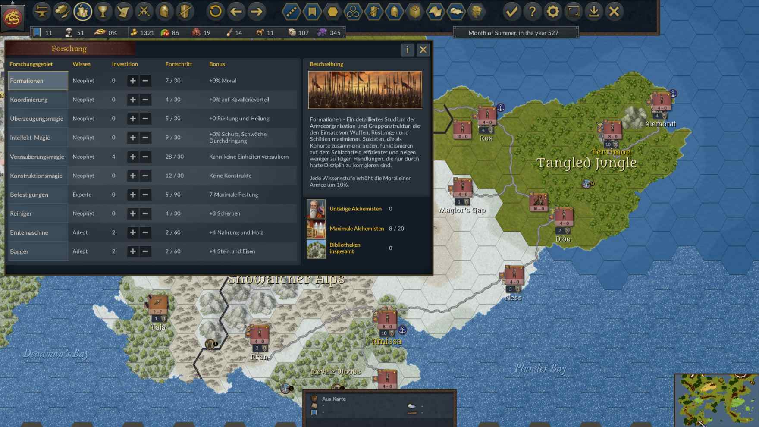Decrease investment for Koordinierung
Screen dimensions: 759x427
pyautogui.click(x=145, y=100)
